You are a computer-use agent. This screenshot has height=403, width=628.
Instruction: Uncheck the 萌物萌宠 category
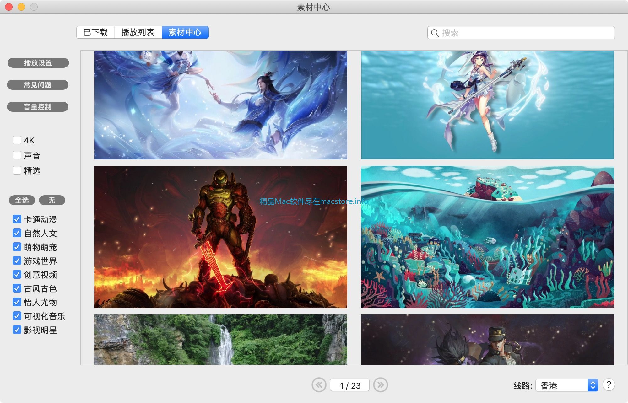click(x=17, y=247)
